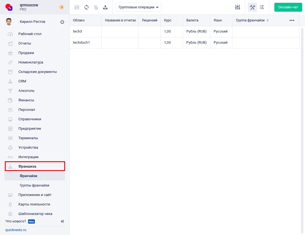Open quickresto.ru link
Screen dimensions: 305x235
pyautogui.click(x=16, y=230)
